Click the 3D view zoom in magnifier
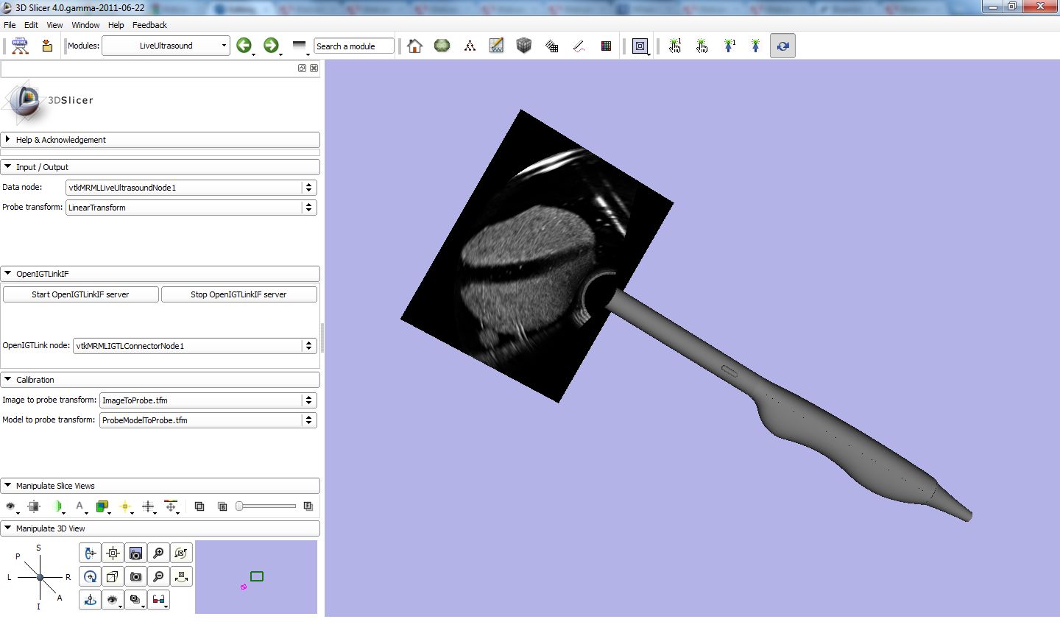Viewport: 1060px width, 633px height. pos(158,553)
